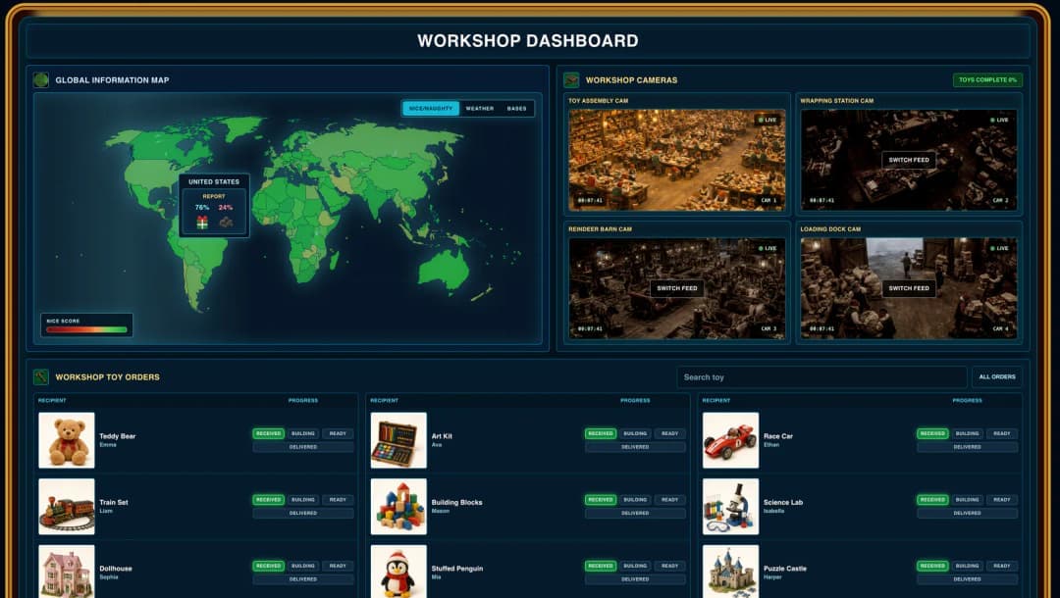Set Art Kit progress to Building
Image resolution: width=1060 pixels, height=598 pixels.
pyautogui.click(x=635, y=433)
